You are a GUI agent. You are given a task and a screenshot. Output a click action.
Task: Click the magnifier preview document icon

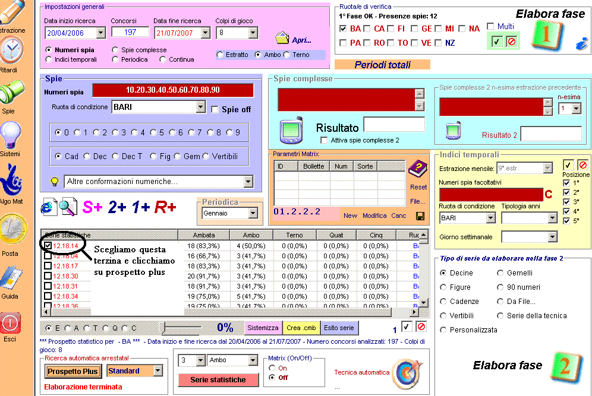coord(68,207)
